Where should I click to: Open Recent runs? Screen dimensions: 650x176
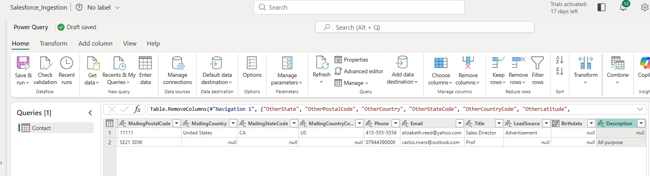point(67,71)
